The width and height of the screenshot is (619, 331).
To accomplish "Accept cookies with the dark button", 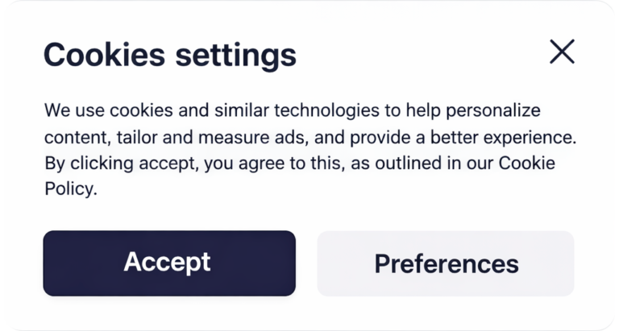I will [169, 263].
